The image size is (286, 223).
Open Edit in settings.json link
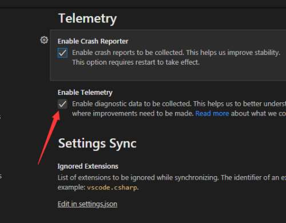88,204
